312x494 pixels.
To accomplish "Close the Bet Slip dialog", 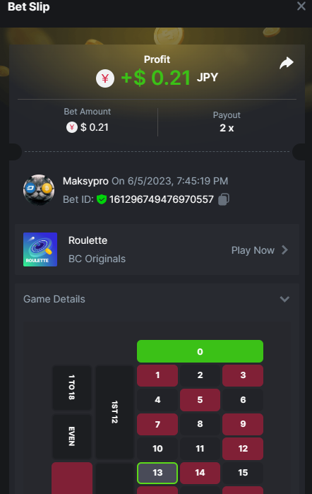I will click(x=301, y=6).
